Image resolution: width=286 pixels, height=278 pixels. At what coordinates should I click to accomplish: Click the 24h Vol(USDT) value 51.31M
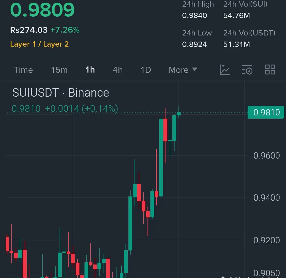[236, 44]
